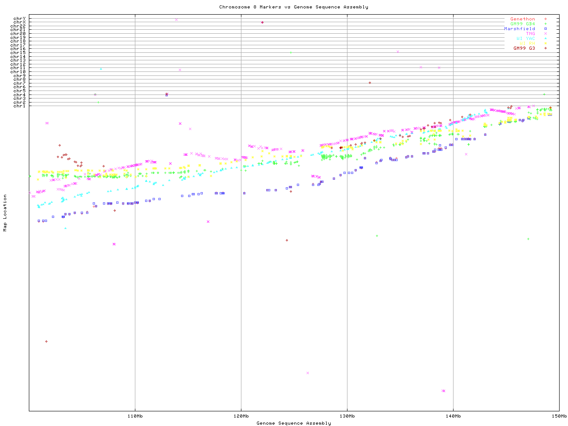Click the yellow WI RH star symbol
Viewport: 568px width, 426px height.
[545, 43]
